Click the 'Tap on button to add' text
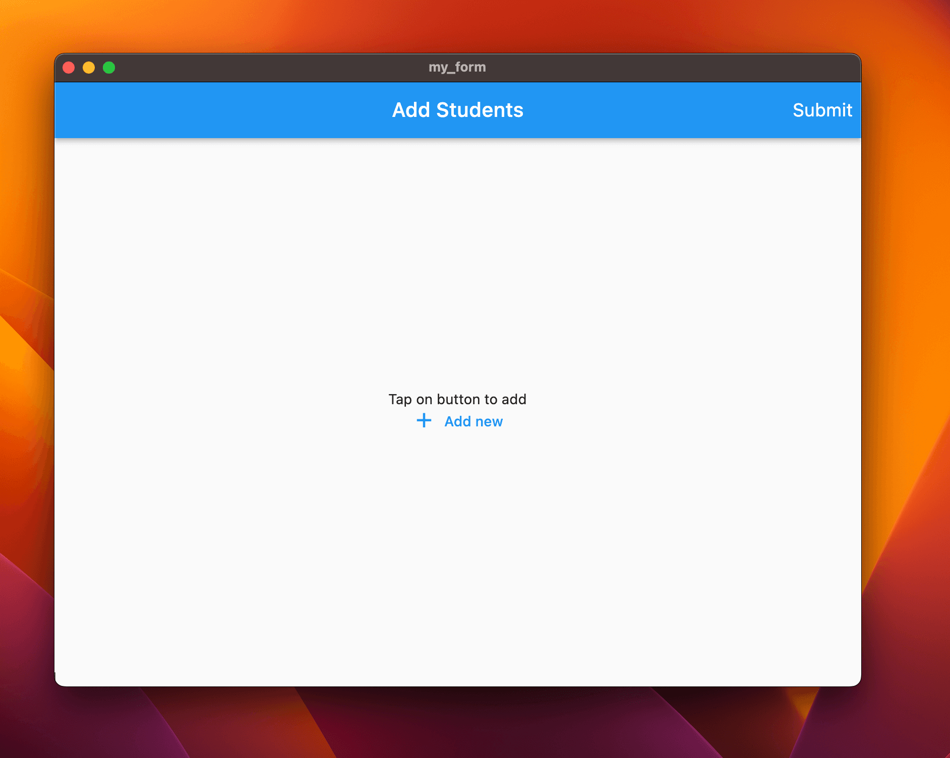 [x=457, y=399]
